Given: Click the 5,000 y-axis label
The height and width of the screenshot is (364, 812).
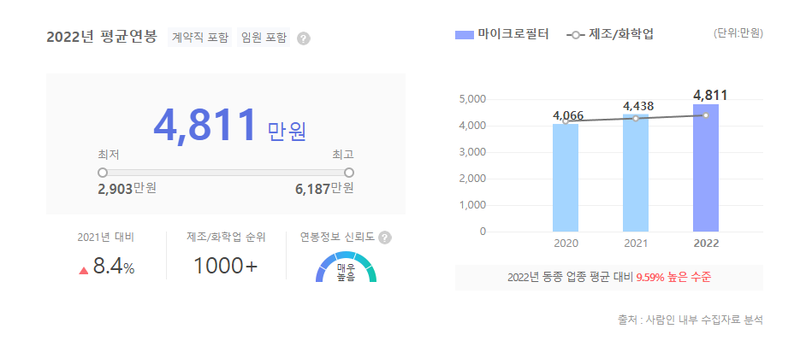Looking at the screenshot, I should click(471, 99).
